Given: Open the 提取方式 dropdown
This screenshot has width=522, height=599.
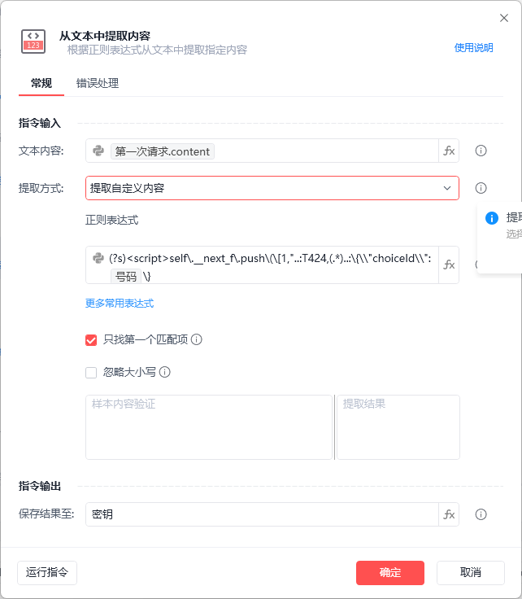Looking at the screenshot, I should [272, 188].
